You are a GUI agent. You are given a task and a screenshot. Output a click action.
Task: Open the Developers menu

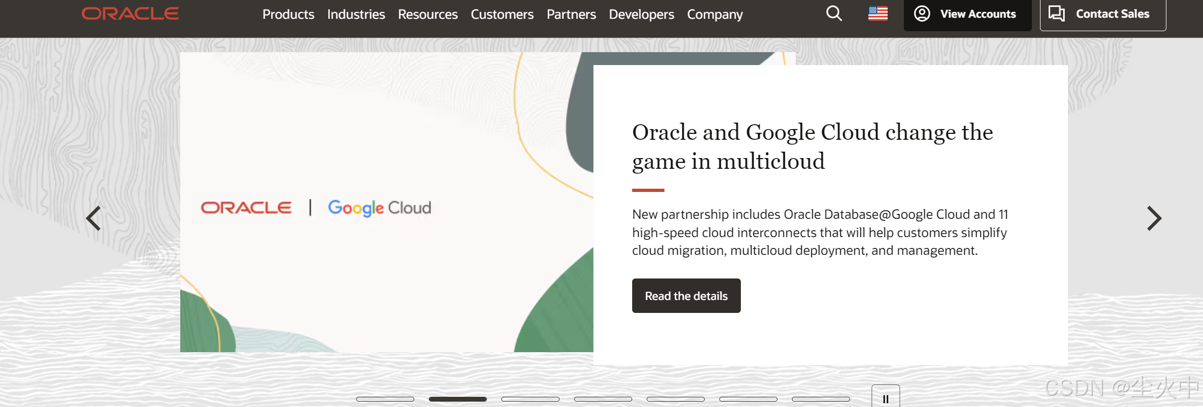pyautogui.click(x=641, y=15)
